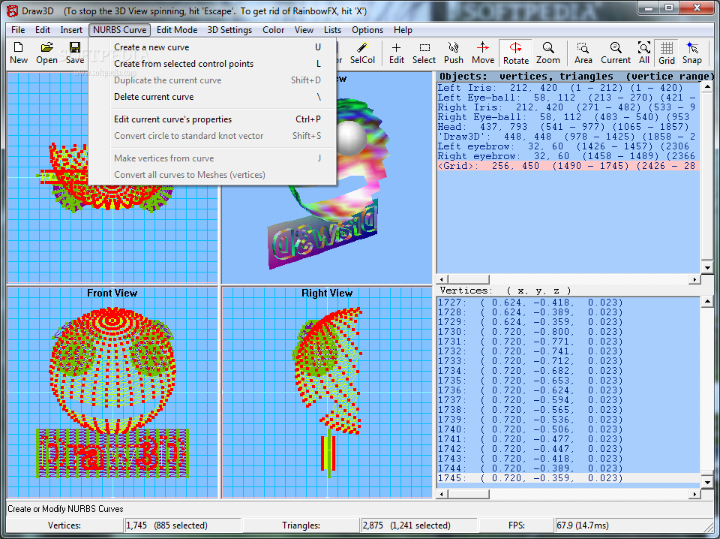Open the Lists menu
This screenshot has width=720, height=539.
point(332,30)
